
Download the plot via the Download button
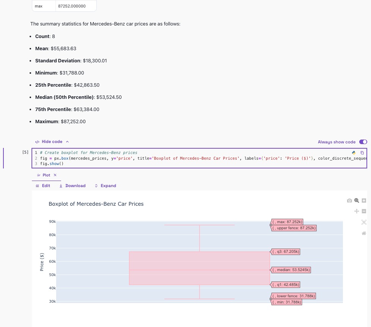(x=72, y=186)
